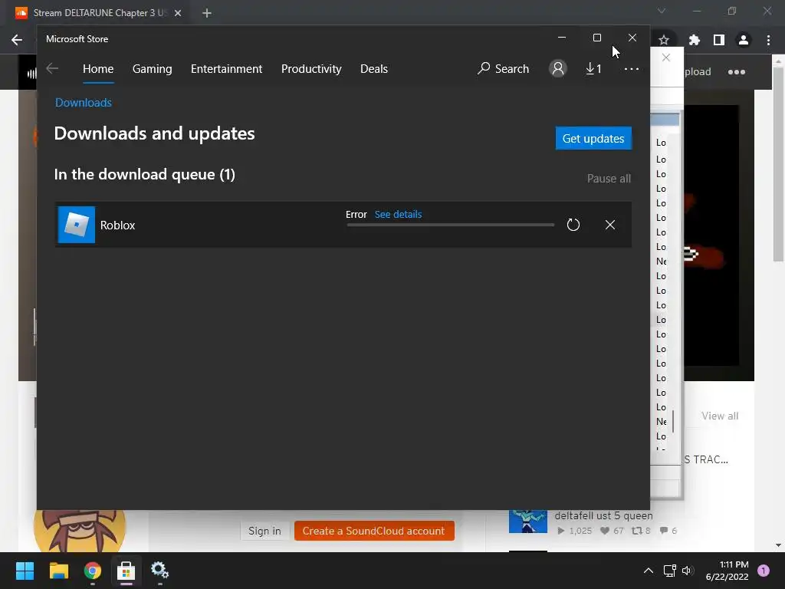Open volume icon in system tray

[687, 571]
